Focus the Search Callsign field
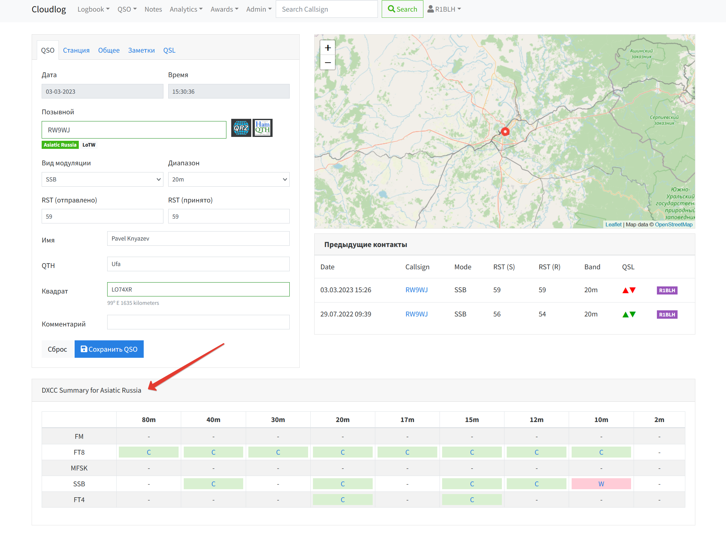The image size is (726, 547). pyautogui.click(x=327, y=9)
